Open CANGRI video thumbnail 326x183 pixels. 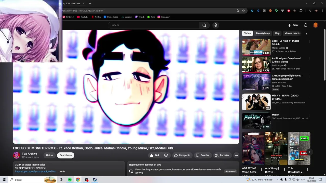coord(256,82)
